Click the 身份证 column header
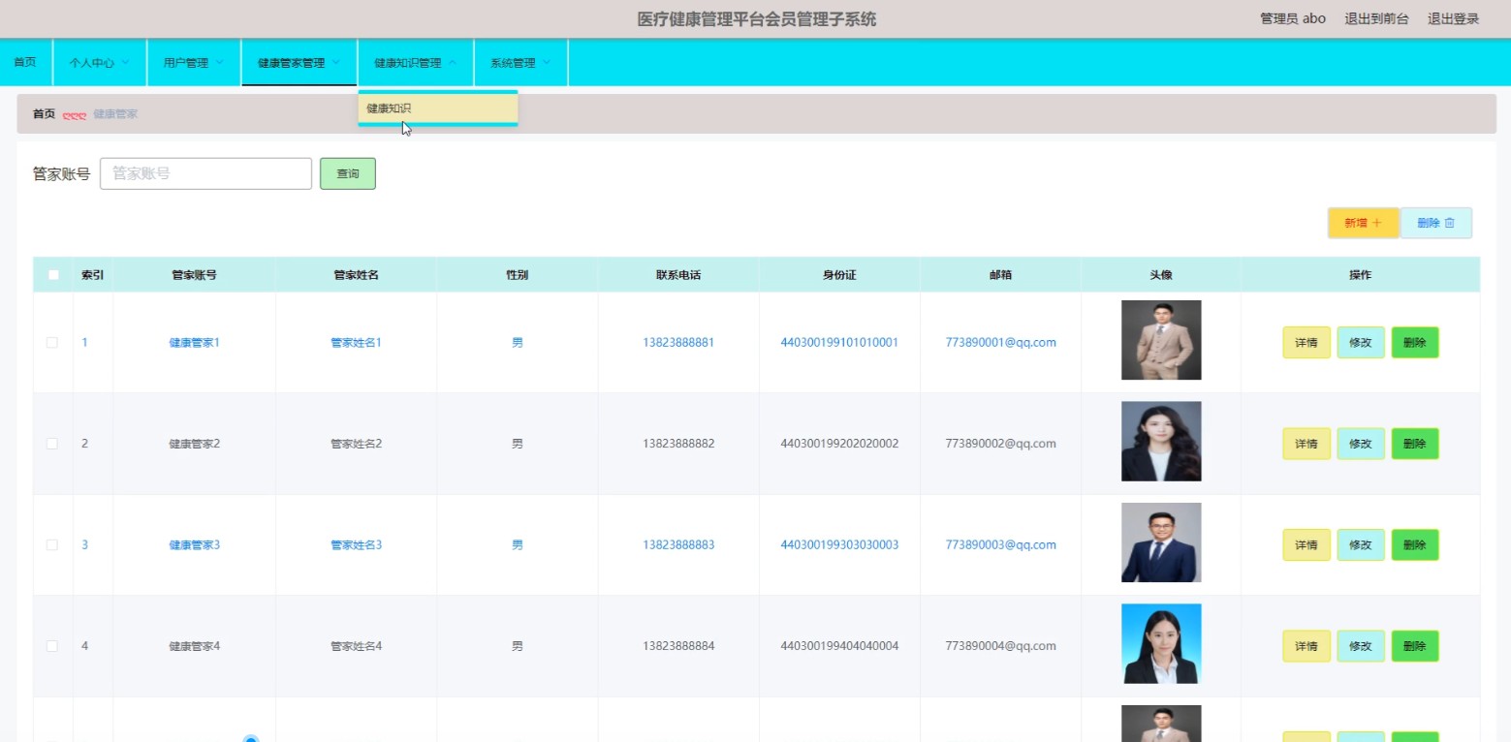1511x742 pixels. (839, 275)
